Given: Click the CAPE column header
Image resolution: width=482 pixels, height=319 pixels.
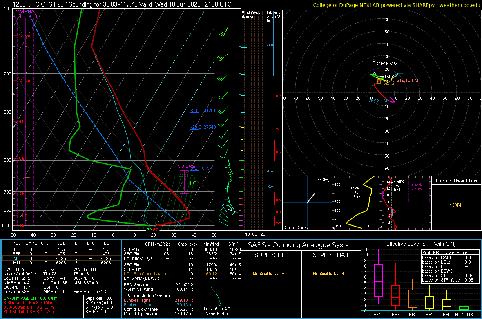Looking at the screenshot, I should pos(31,243).
